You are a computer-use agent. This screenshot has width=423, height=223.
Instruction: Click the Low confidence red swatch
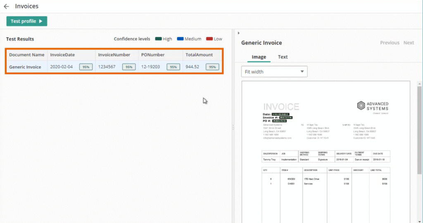tap(209, 39)
